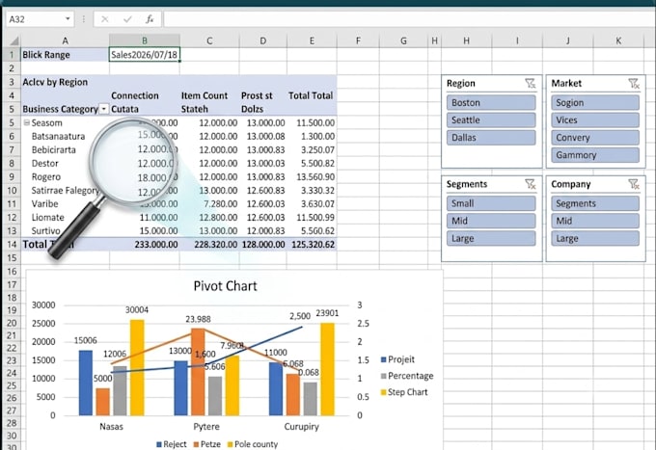
Task: Select Gammory in the Market slicer
Action: click(595, 155)
